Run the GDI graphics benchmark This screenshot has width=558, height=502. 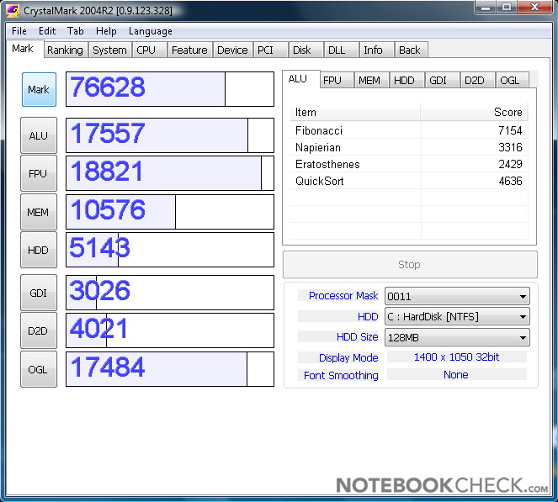(39, 293)
